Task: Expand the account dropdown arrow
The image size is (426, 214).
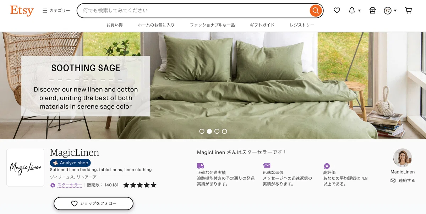Action: (395, 11)
